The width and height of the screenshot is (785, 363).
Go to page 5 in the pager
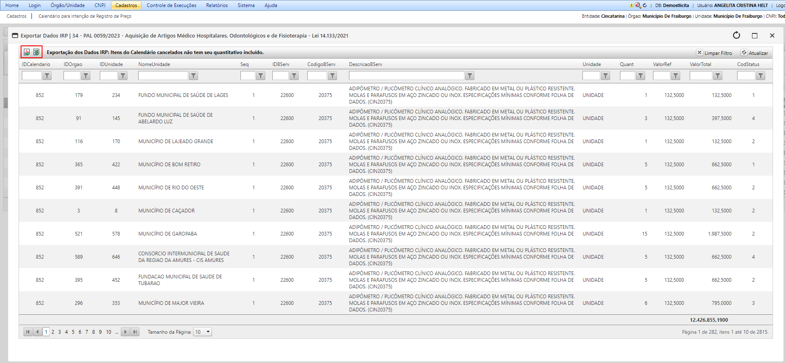[x=73, y=332]
